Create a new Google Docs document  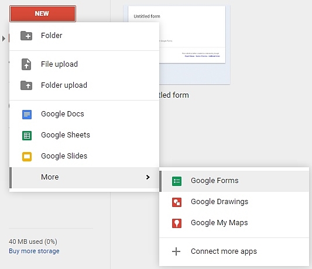coord(84,114)
